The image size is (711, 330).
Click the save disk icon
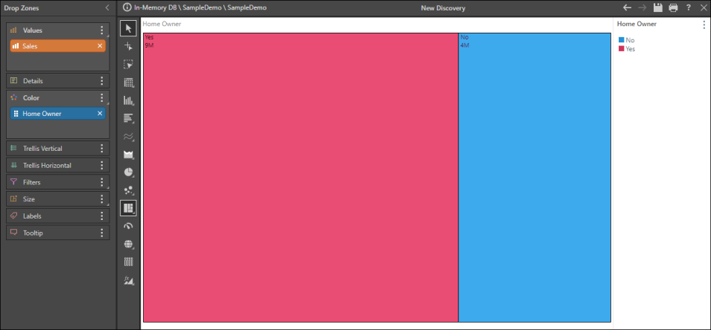click(x=658, y=7)
